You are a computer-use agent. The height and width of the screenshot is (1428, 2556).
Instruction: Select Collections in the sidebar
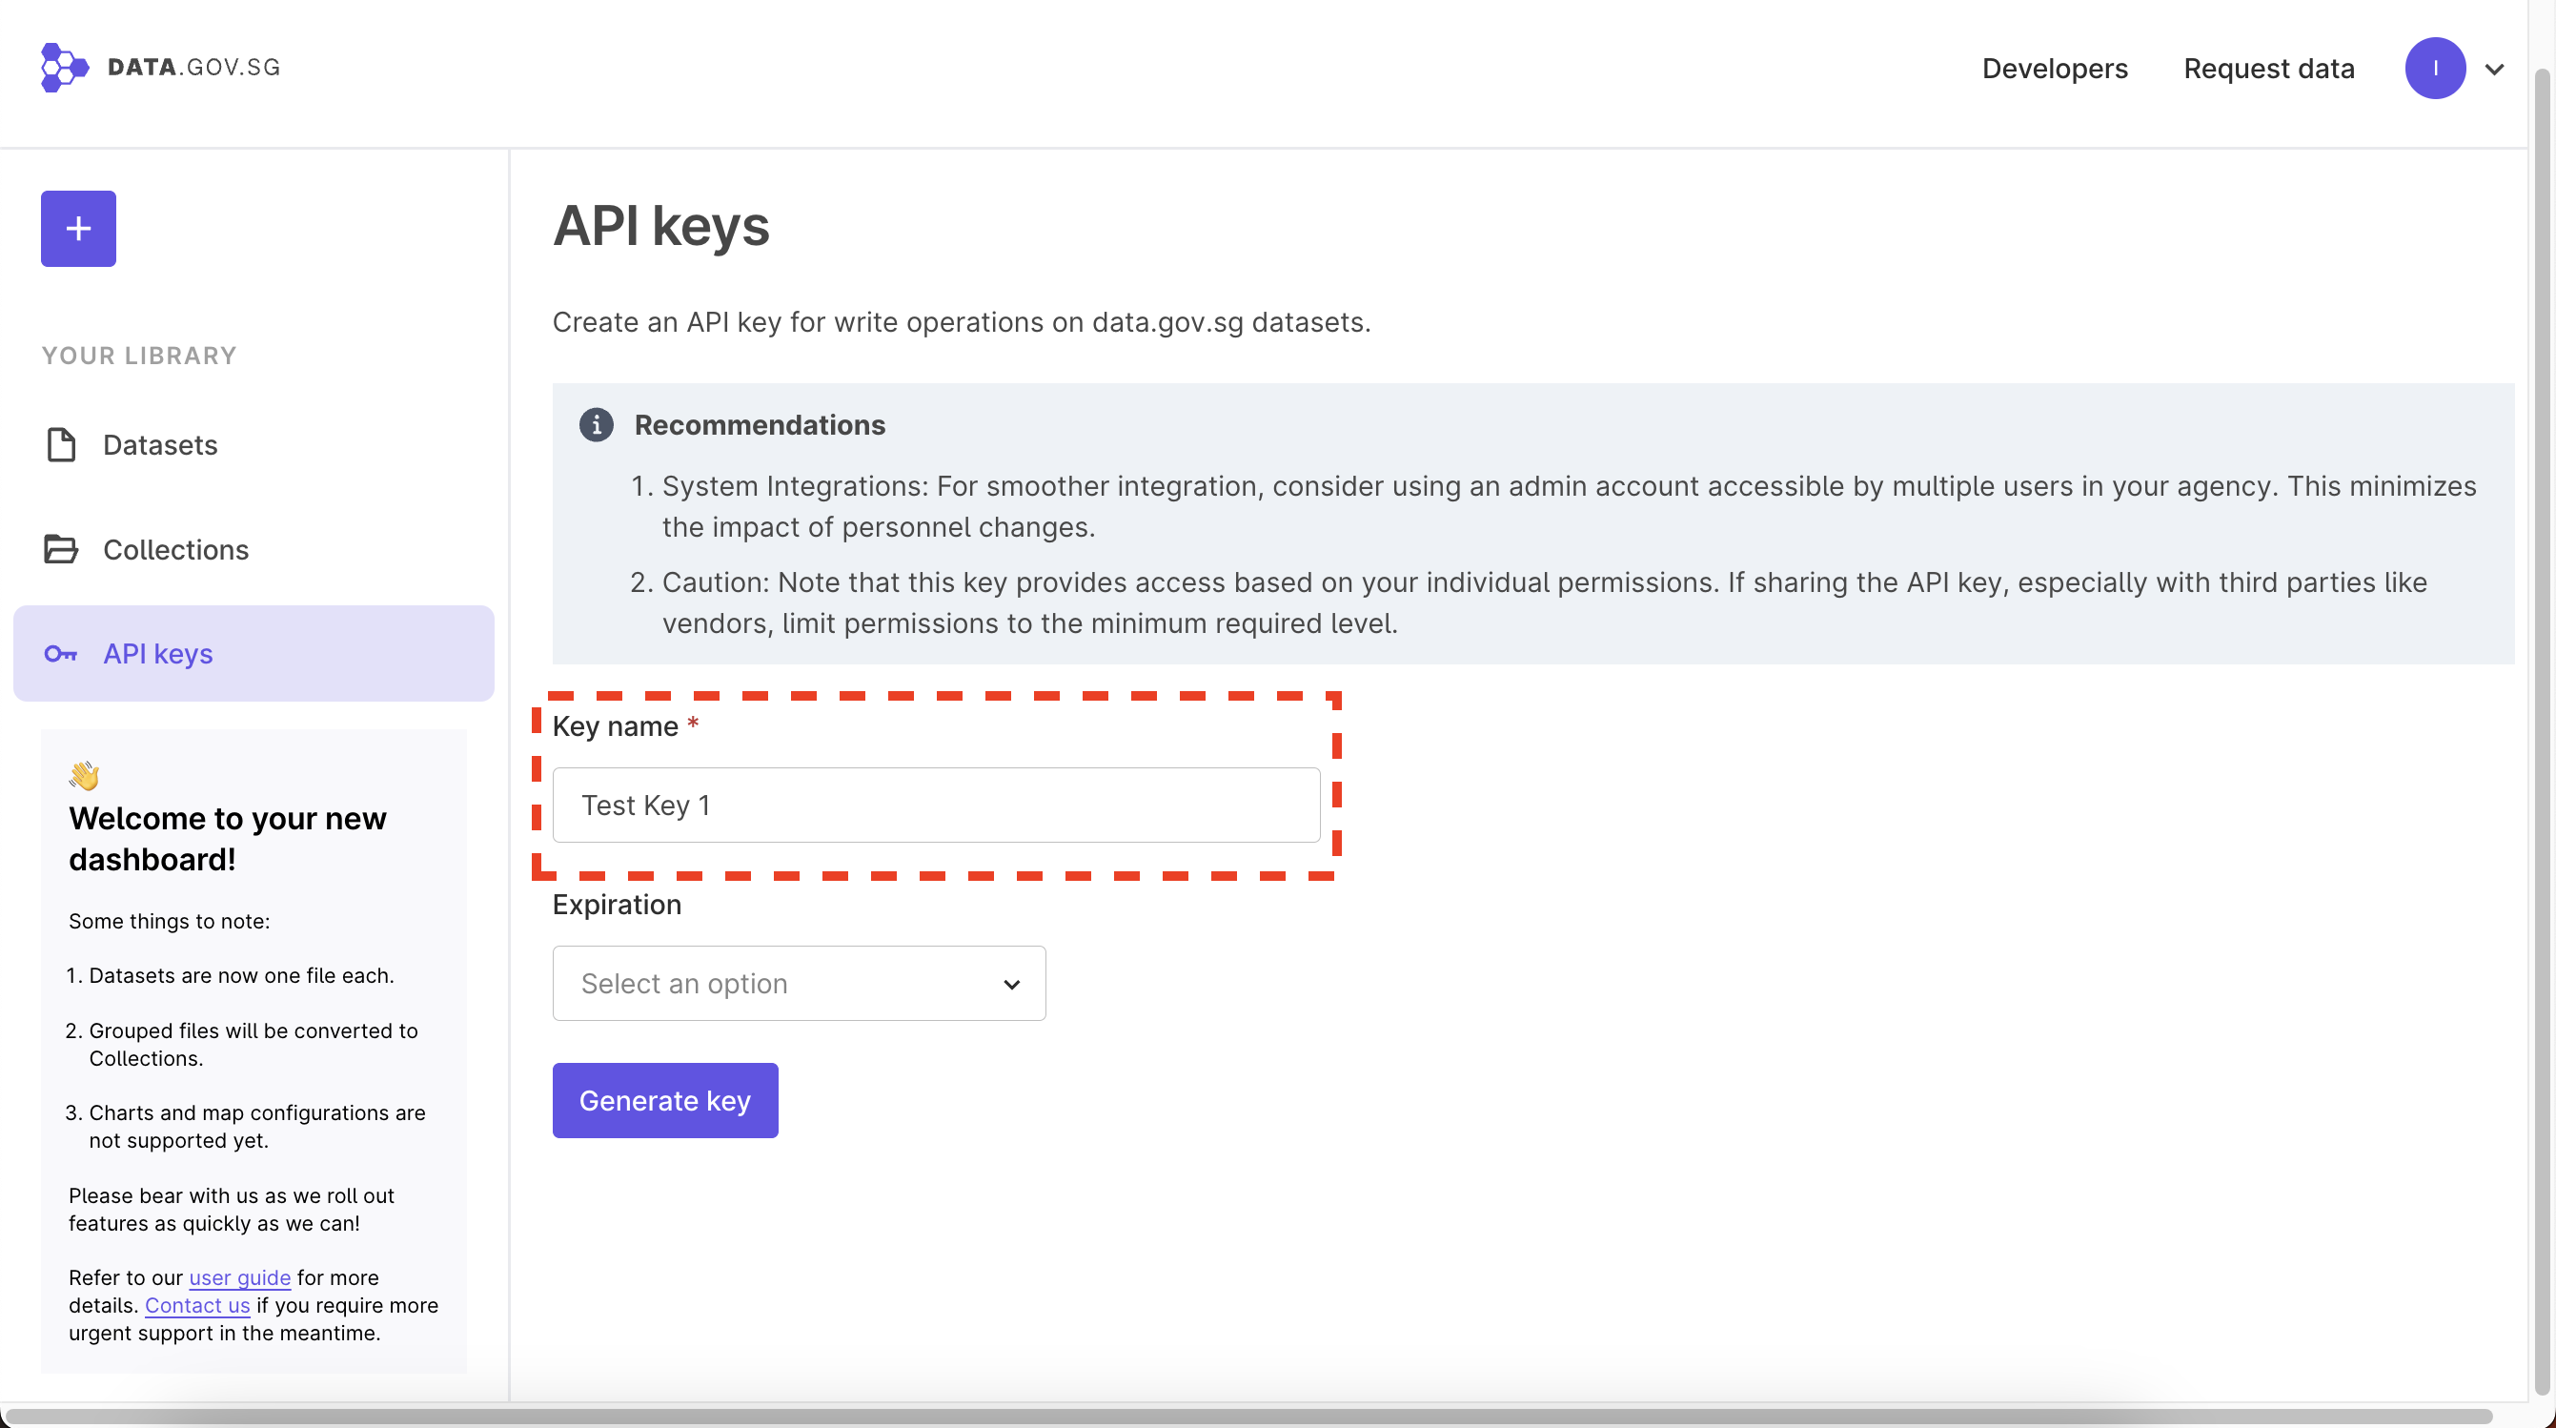coord(175,550)
